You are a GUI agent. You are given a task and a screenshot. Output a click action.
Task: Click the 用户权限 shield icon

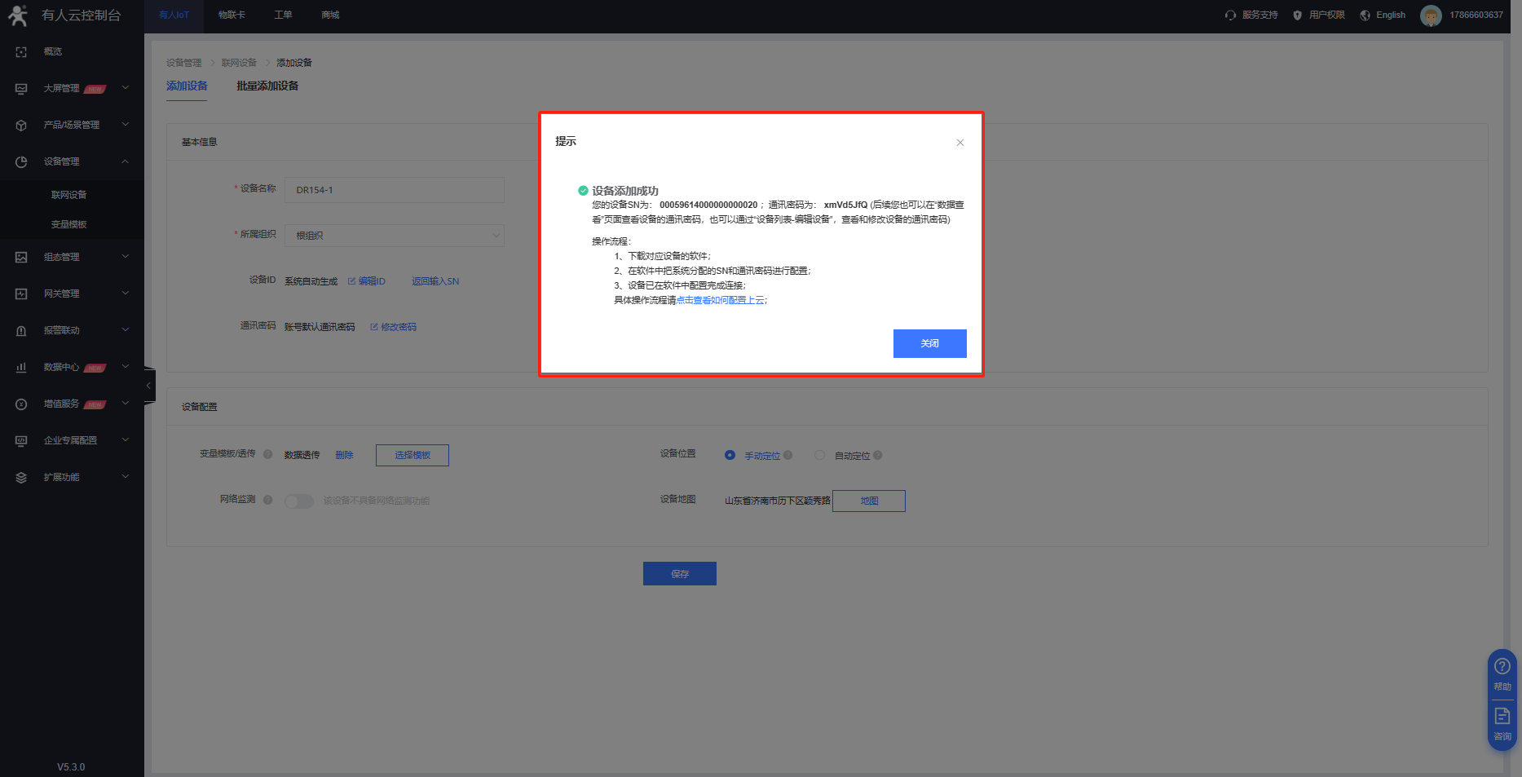[x=1297, y=15]
